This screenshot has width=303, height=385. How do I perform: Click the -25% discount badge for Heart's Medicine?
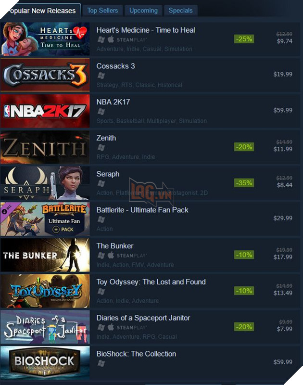click(x=244, y=39)
